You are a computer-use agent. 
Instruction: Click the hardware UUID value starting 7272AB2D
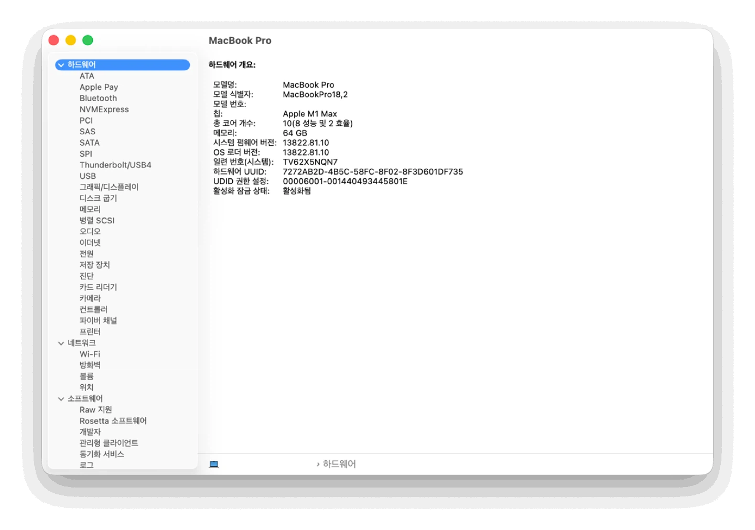pyautogui.click(x=373, y=172)
